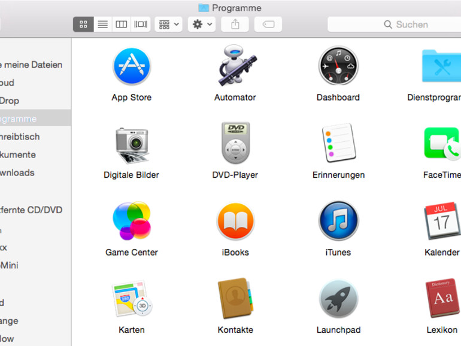Select the Digitale Bilder camera icon
This screenshot has height=346, width=461.
click(132, 145)
